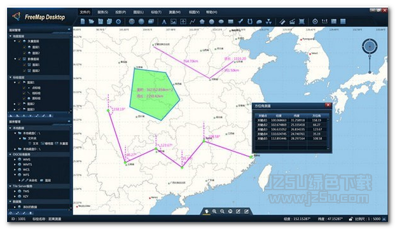Expand the WMTS service node
This screenshot has width=395, height=229.
coord(15,165)
